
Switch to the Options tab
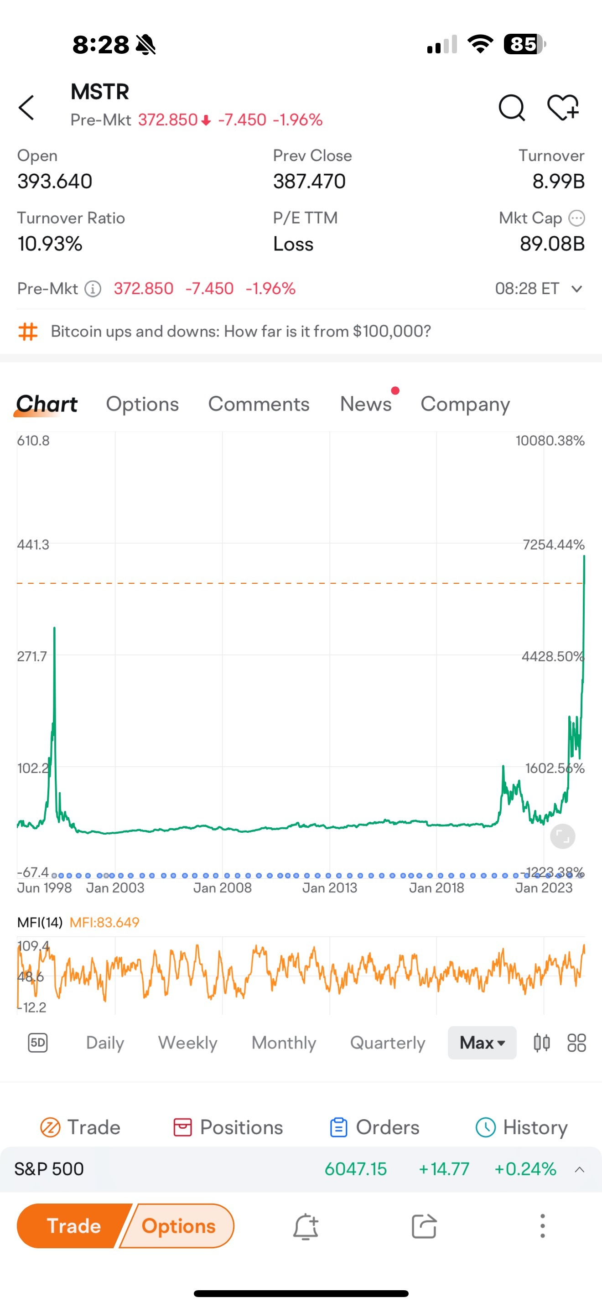142,404
